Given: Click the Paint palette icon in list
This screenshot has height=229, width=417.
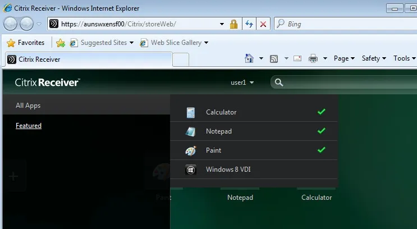Looking at the screenshot, I should coord(191,151).
